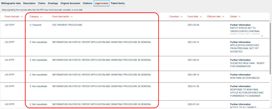The width and height of the screenshot is (272, 109).
Task: Select the US FEPP event indicator cell
Action: 10,25
